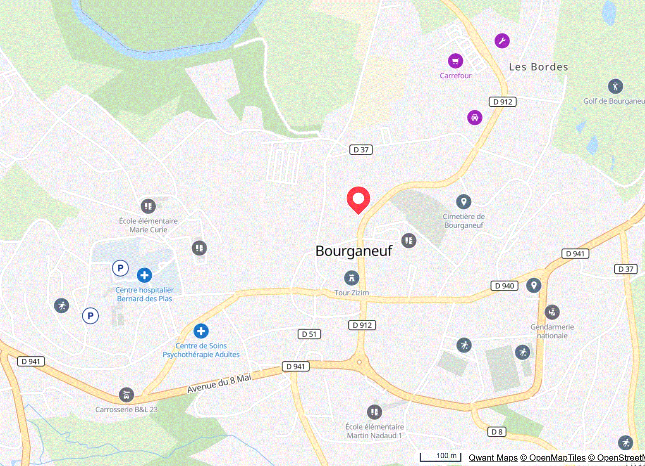645x466 pixels.
Task: Select Centre de Soins Psychothérapie Adultes cross icon
Action: click(201, 331)
